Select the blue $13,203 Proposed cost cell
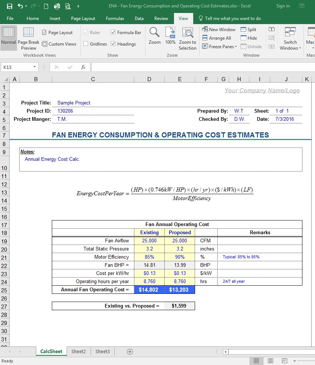This screenshot has height=365, width=315. point(180,289)
